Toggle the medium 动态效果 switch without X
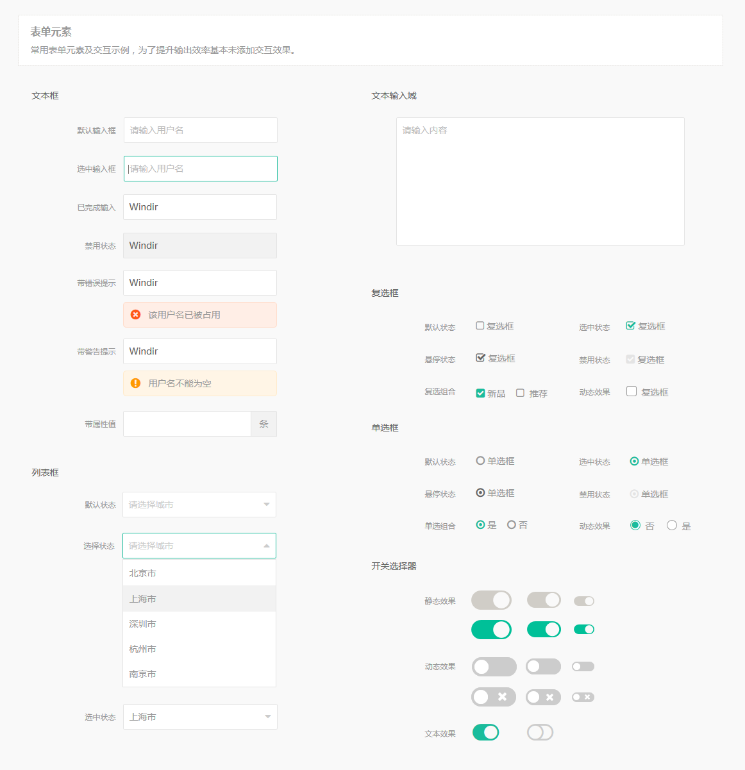 pos(543,667)
